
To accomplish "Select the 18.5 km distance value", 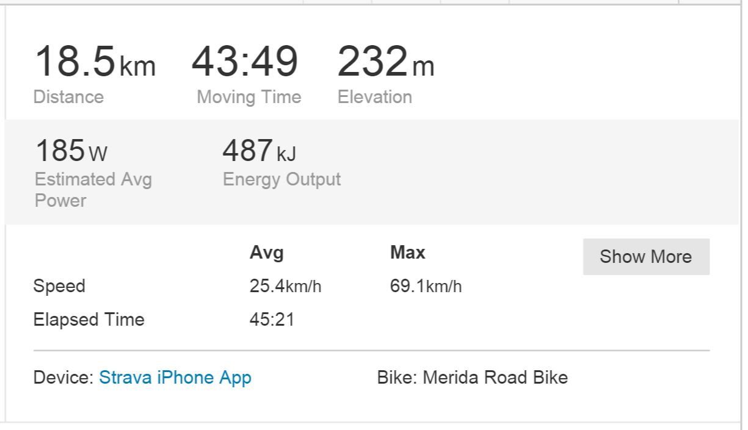I will [x=95, y=62].
